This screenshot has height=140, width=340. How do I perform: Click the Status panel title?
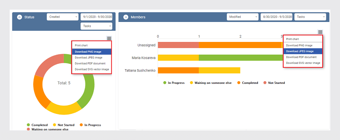point(29,17)
